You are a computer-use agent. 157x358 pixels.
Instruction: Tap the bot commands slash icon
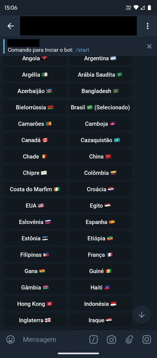[93, 340]
